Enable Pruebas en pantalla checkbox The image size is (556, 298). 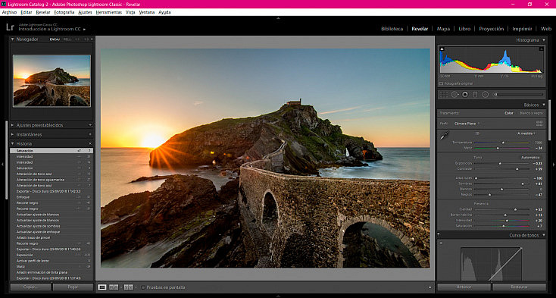pyautogui.click(x=143, y=287)
